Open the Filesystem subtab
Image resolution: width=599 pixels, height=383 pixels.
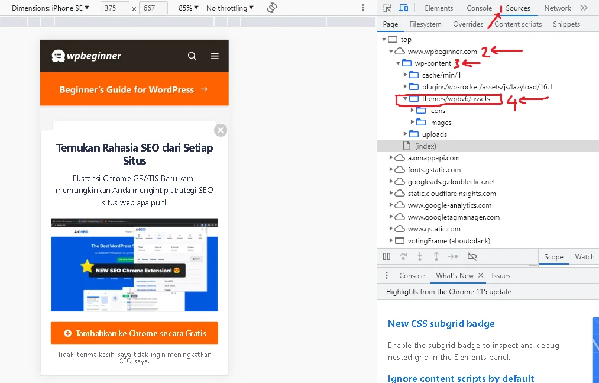pyautogui.click(x=425, y=24)
